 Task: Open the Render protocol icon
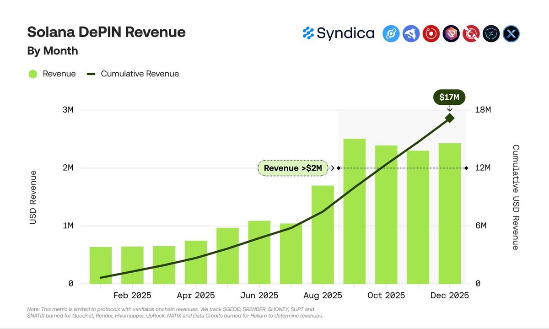tap(431, 33)
